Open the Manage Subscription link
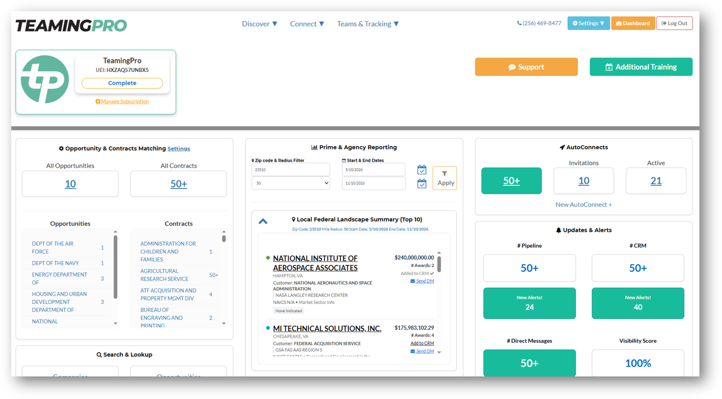The image size is (722, 399). coord(122,101)
